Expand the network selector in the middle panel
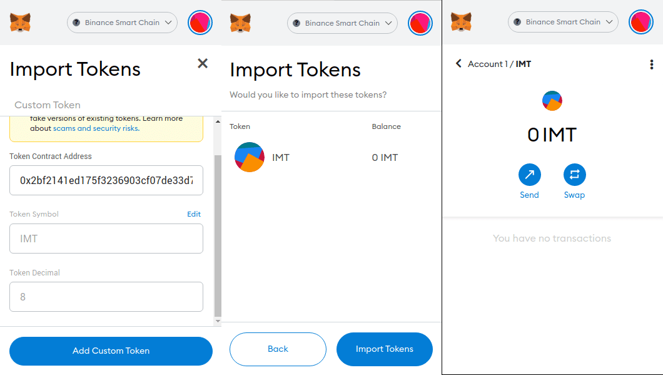 click(x=342, y=23)
